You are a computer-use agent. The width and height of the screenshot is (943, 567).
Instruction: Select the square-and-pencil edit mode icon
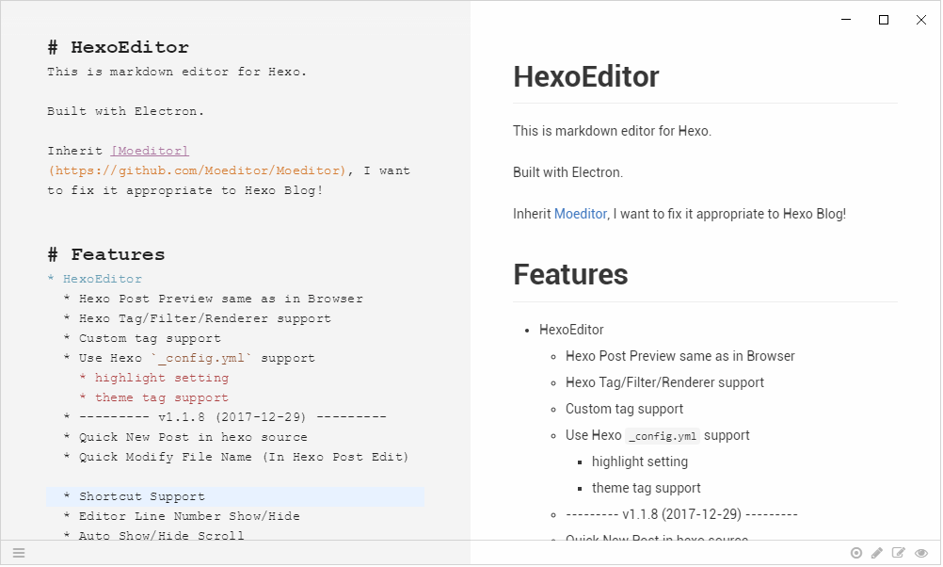click(899, 553)
